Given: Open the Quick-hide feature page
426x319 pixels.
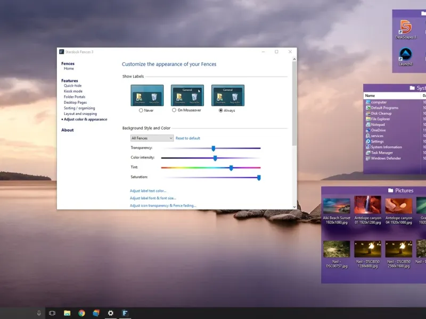Looking at the screenshot, I should [72, 86].
